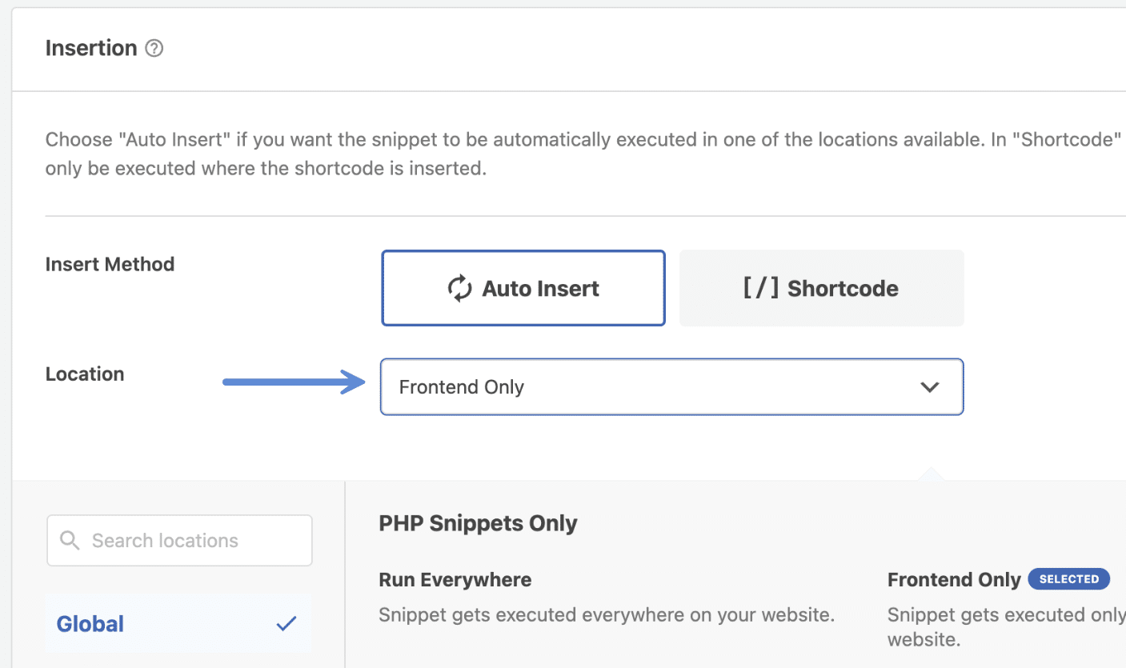Click the SELECTED badge next to Frontend Only
The height and width of the screenshot is (668, 1126).
(1069, 578)
